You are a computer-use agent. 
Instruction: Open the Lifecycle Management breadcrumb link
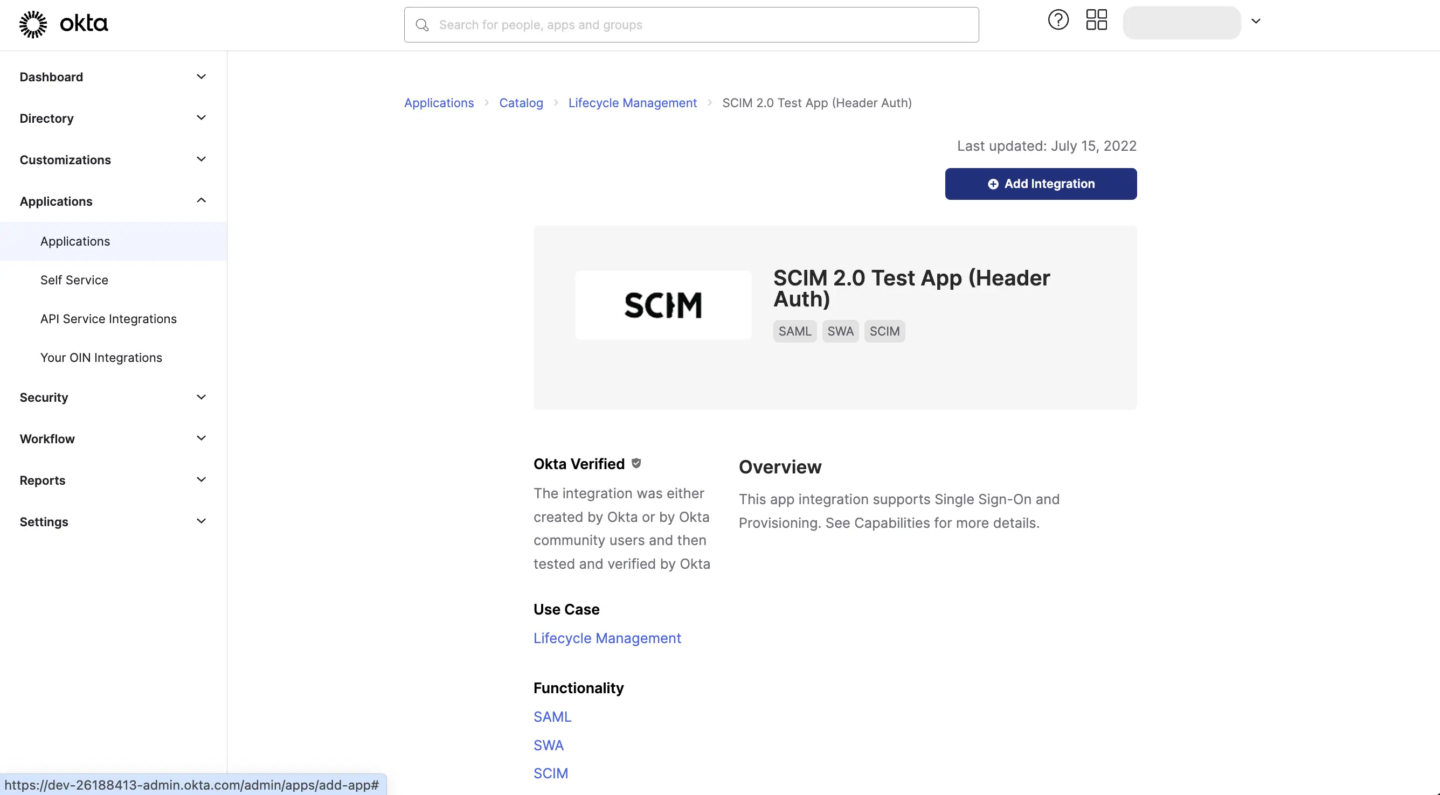(632, 103)
